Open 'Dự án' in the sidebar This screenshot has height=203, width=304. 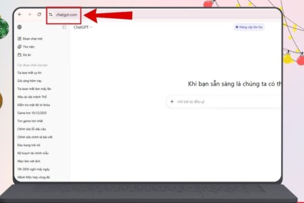[x=26, y=55]
